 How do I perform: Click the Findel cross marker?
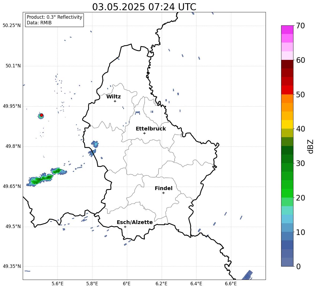163,193
